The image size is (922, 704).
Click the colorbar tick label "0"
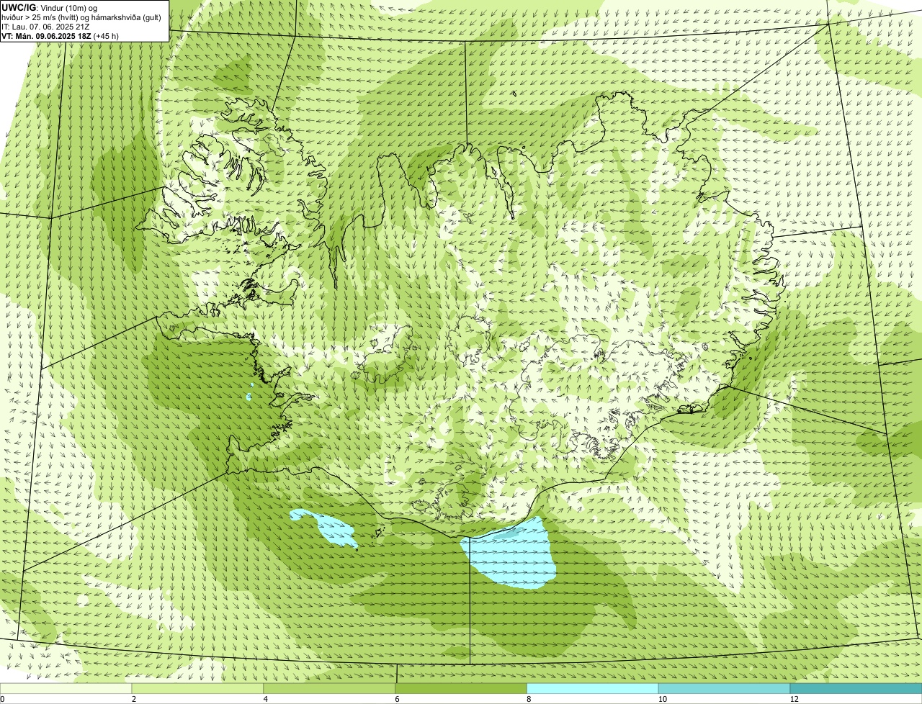click(x=2, y=699)
